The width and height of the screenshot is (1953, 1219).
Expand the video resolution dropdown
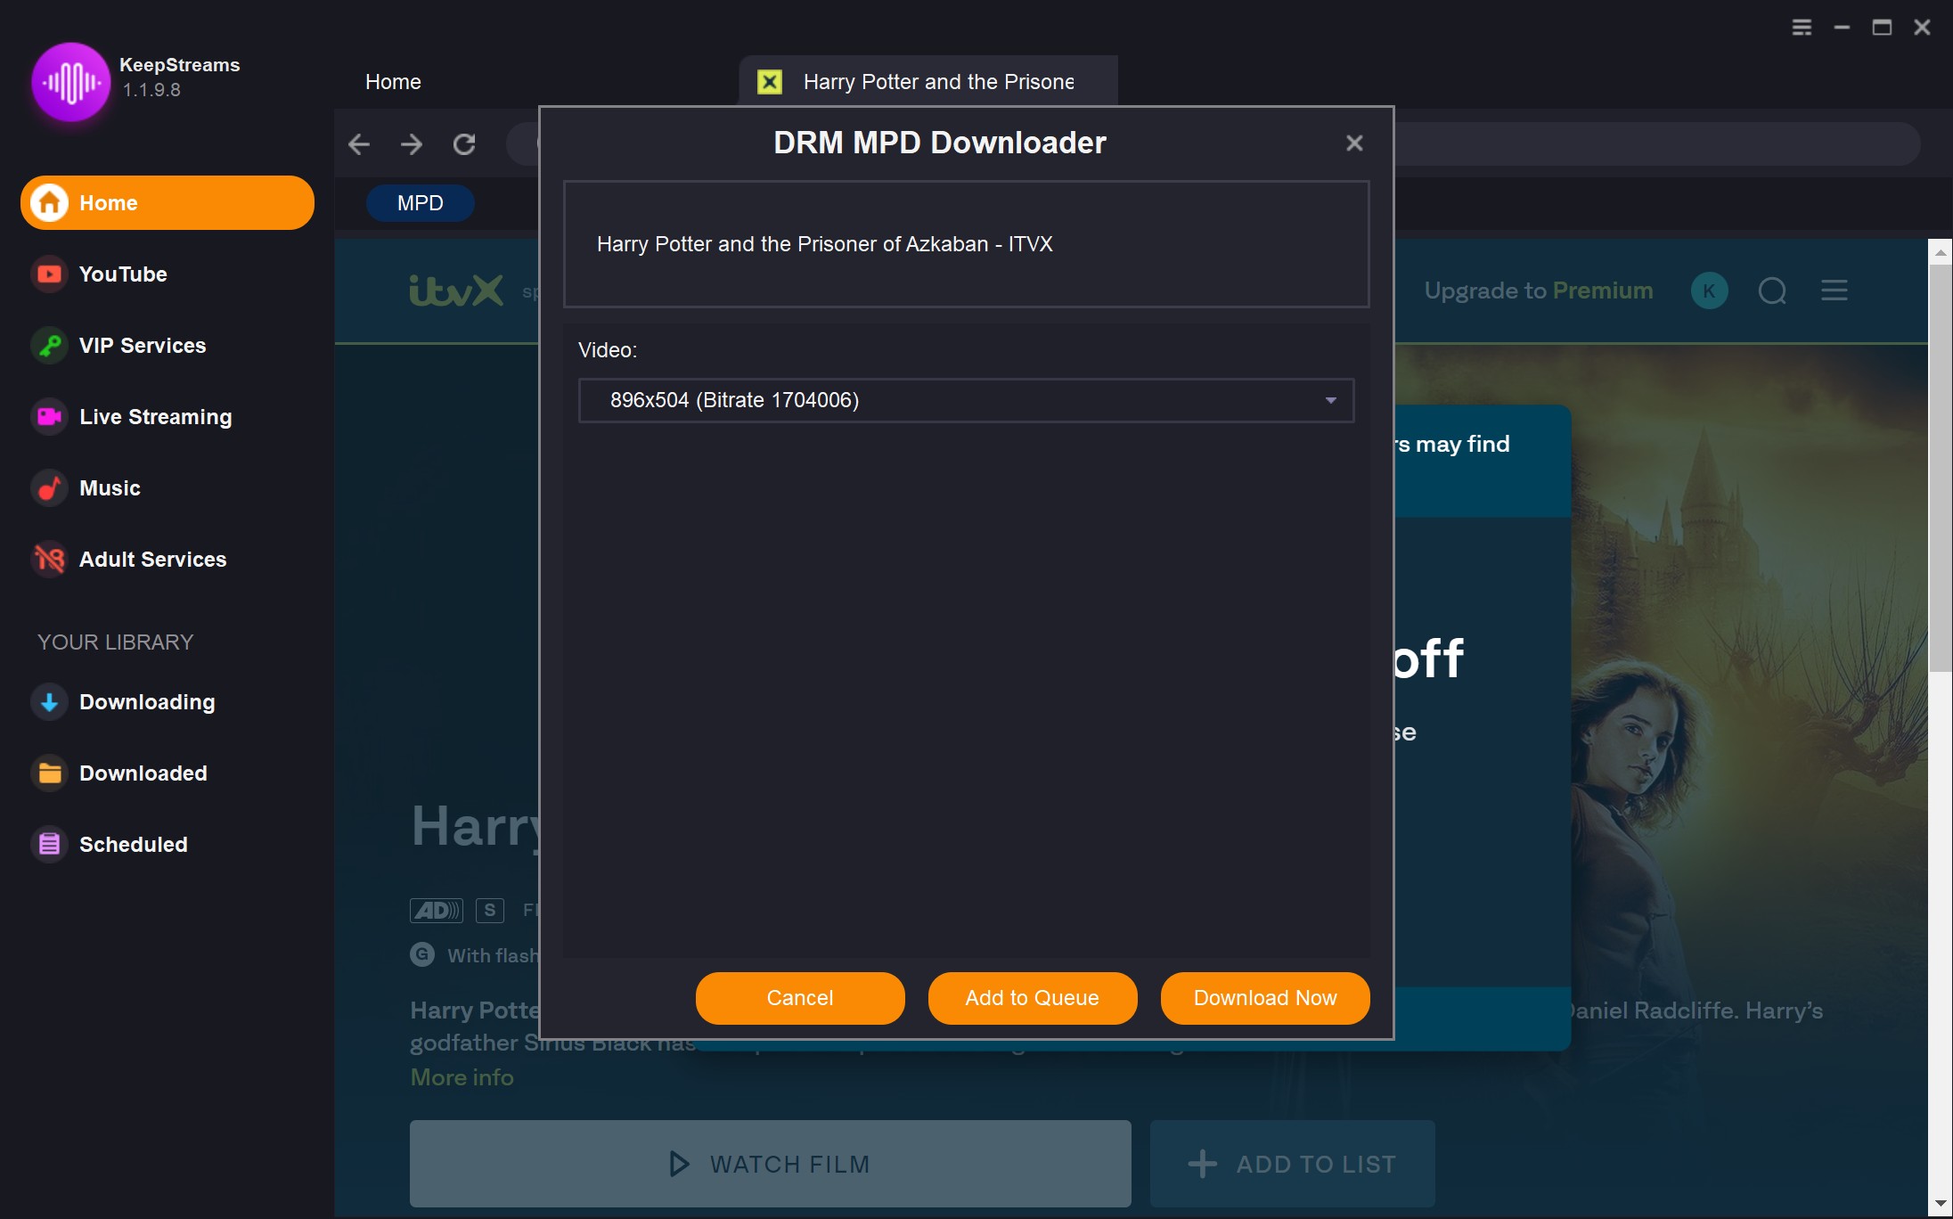point(965,400)
